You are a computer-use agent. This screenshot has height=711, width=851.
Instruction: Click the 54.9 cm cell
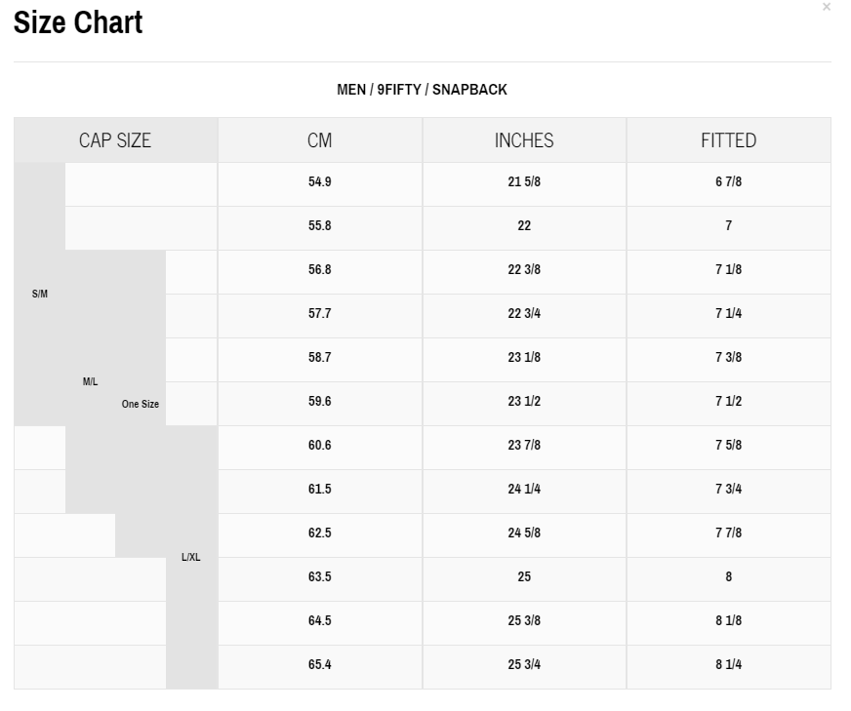point(320,182)
